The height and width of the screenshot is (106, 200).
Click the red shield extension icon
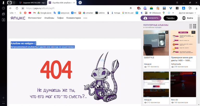(x=139, y=8)
